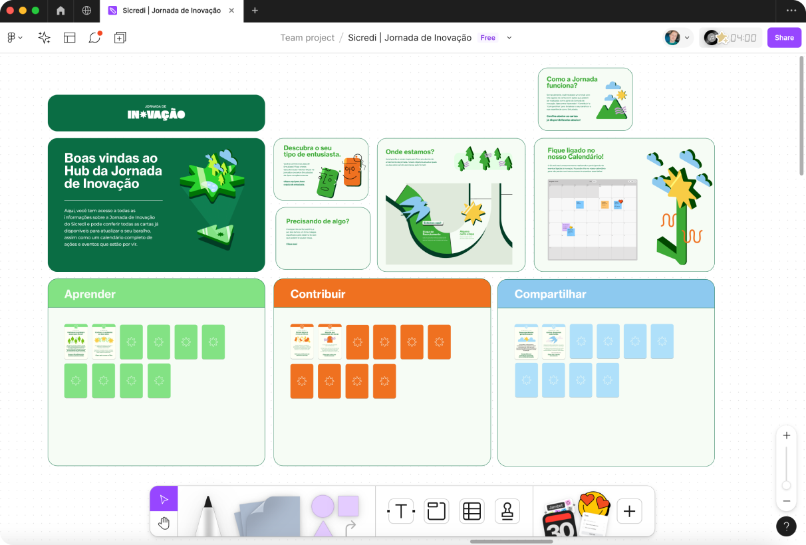Click the Help question mark button
Viewport: 806px width, 545px height.
tap(786, 526)
